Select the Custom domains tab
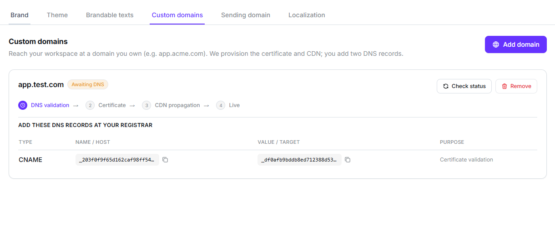This screenshot has height=235, width=555. pos(177,15)
